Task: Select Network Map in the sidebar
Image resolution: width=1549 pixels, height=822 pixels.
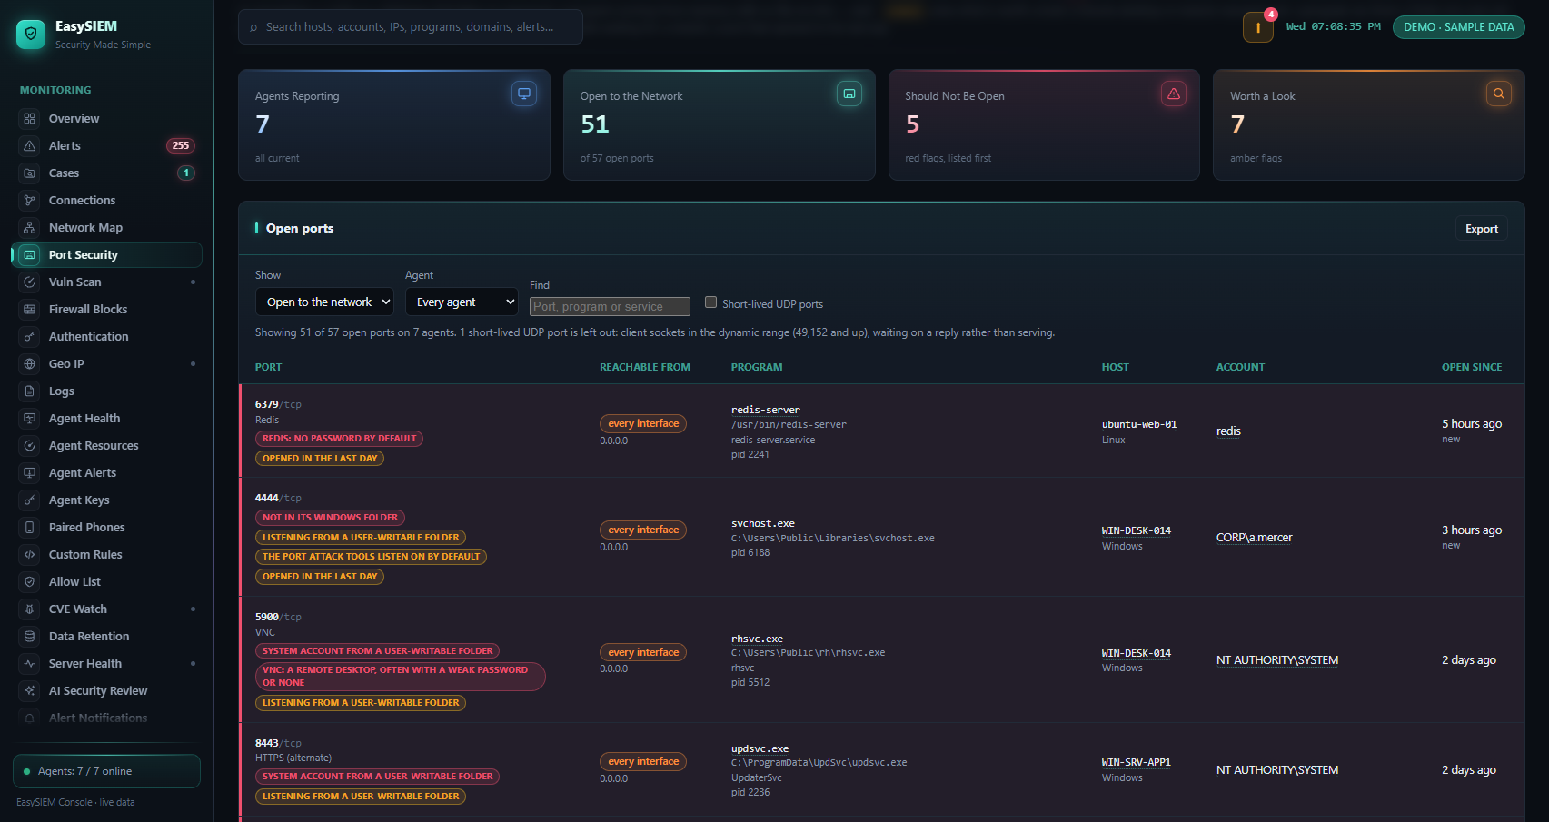Action: [107, 228]
